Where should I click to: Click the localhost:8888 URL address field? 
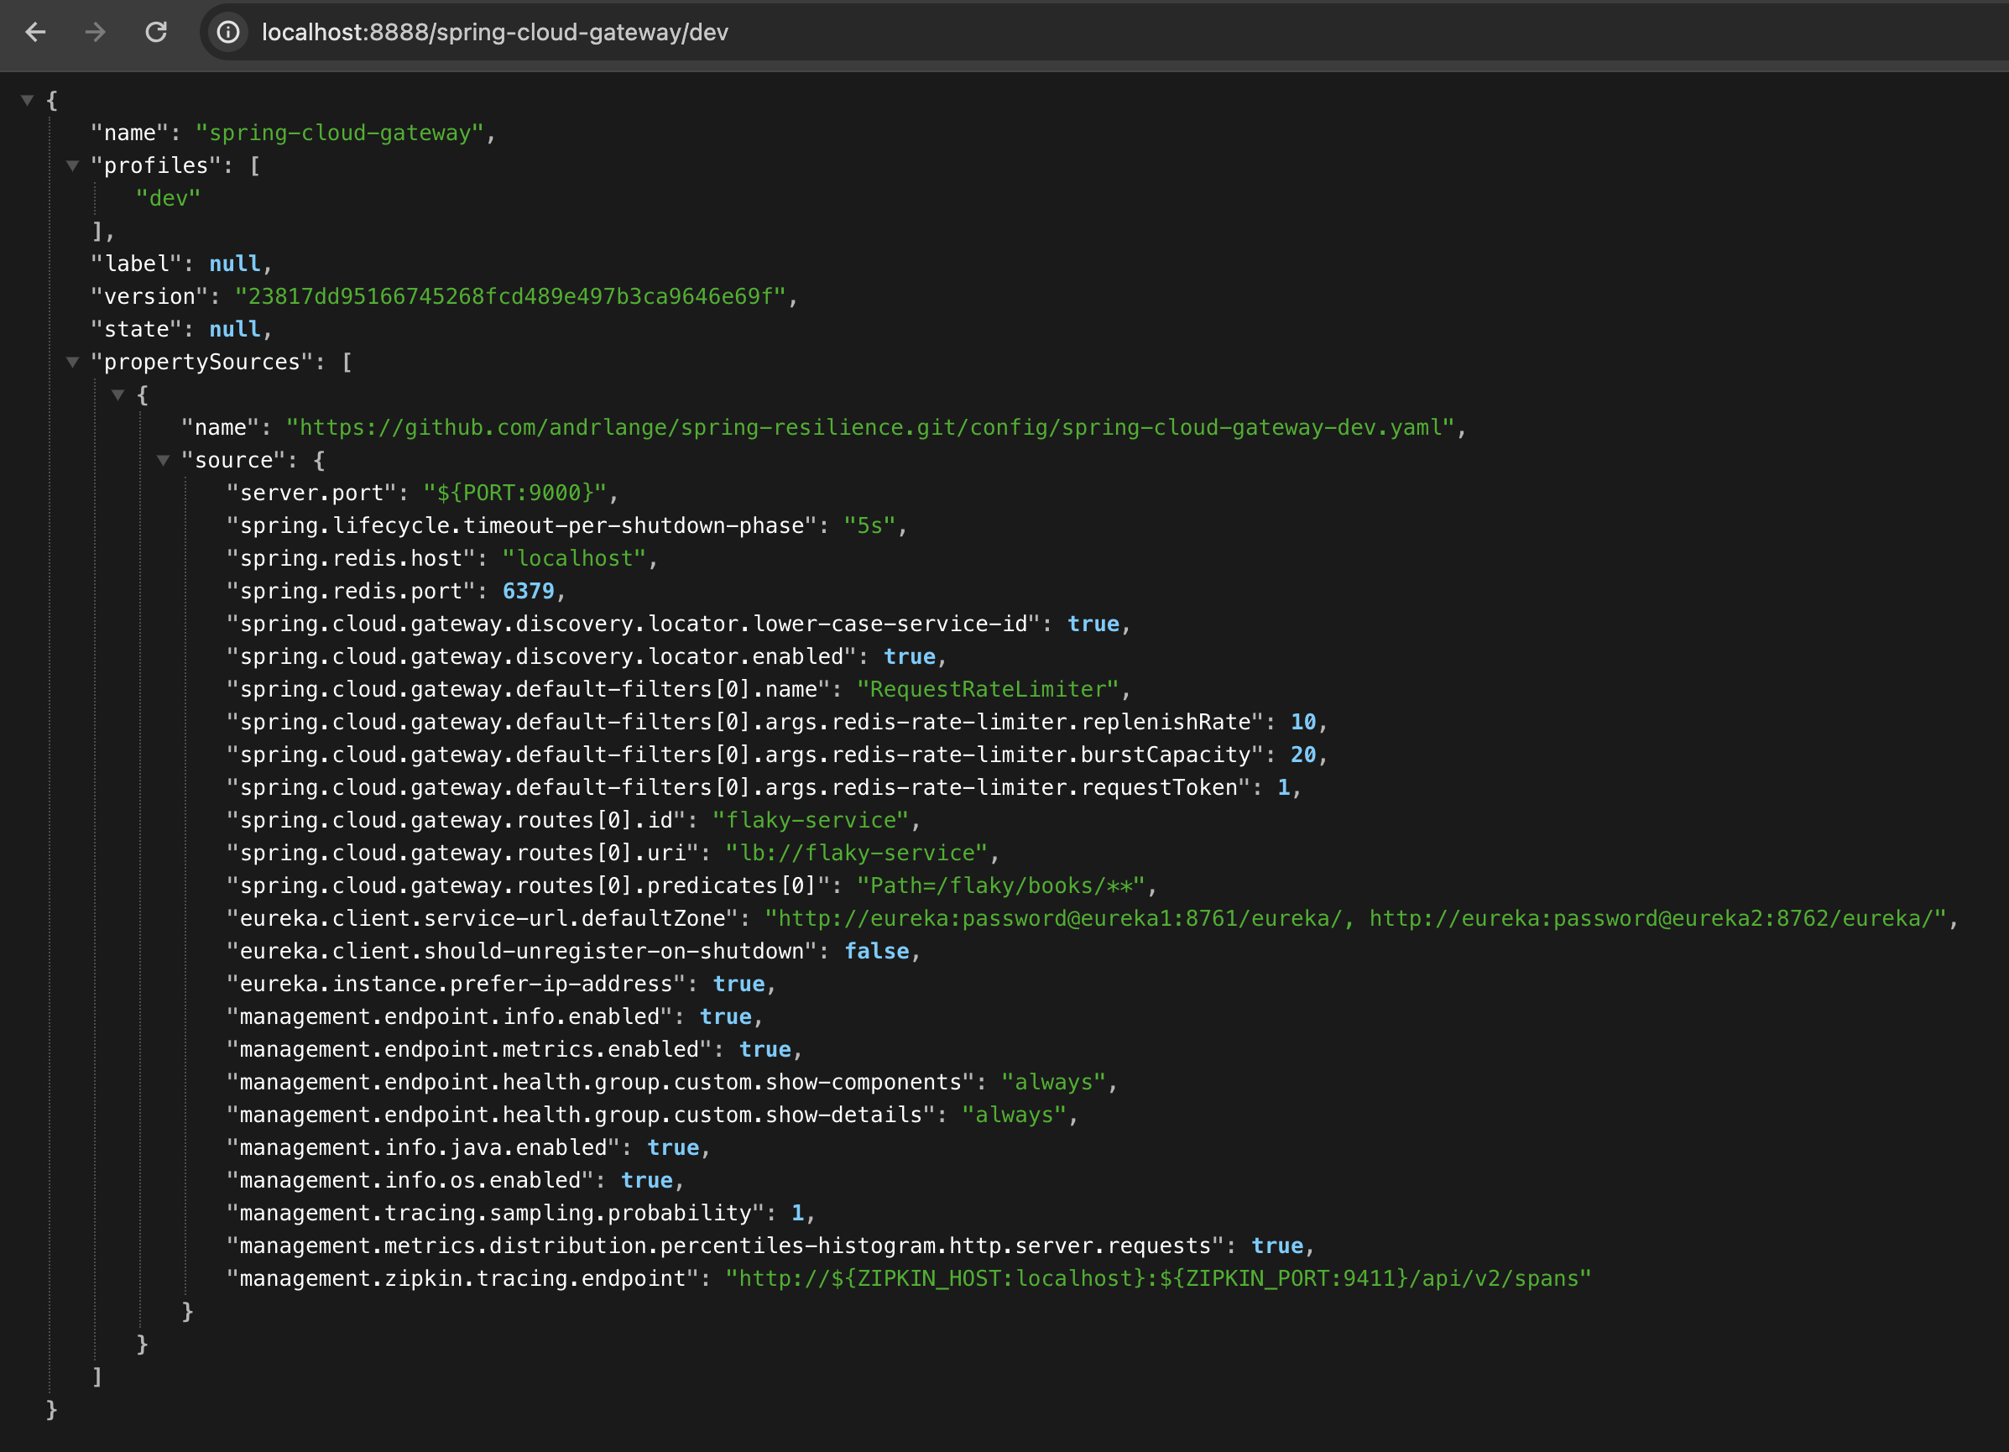[x=494, y=33]
